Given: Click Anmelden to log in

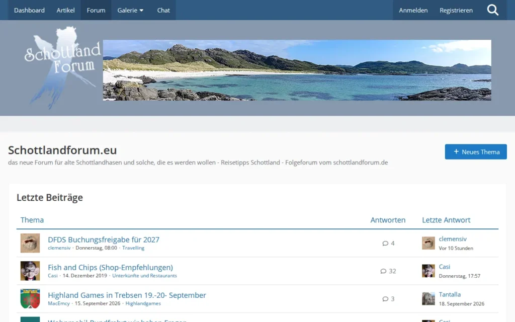Looking at the screenshot, I should pyautogui.click(x=413, y=10).
